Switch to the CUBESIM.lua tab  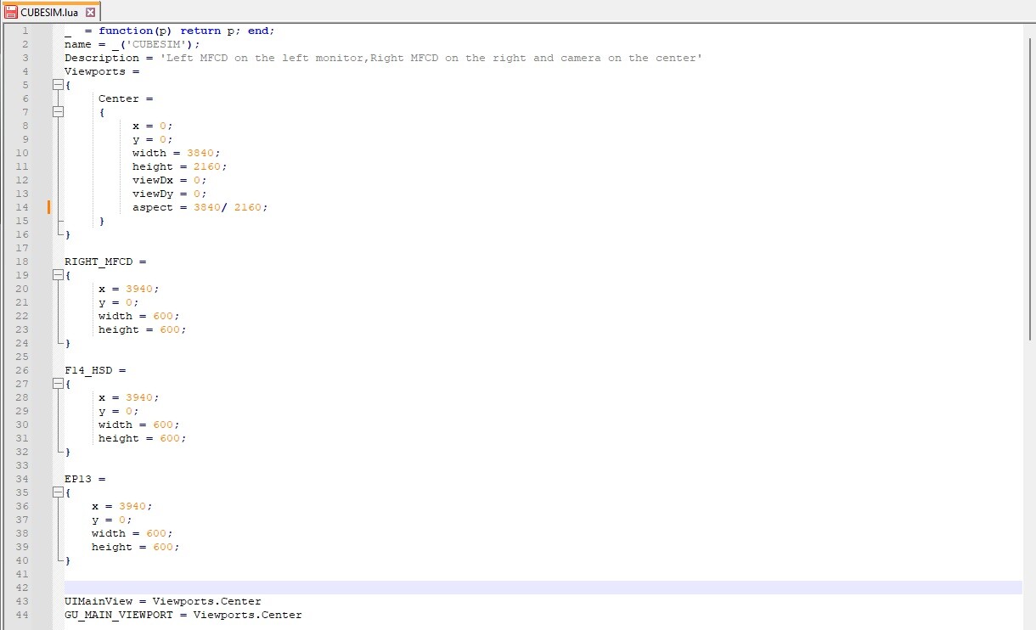51,12
